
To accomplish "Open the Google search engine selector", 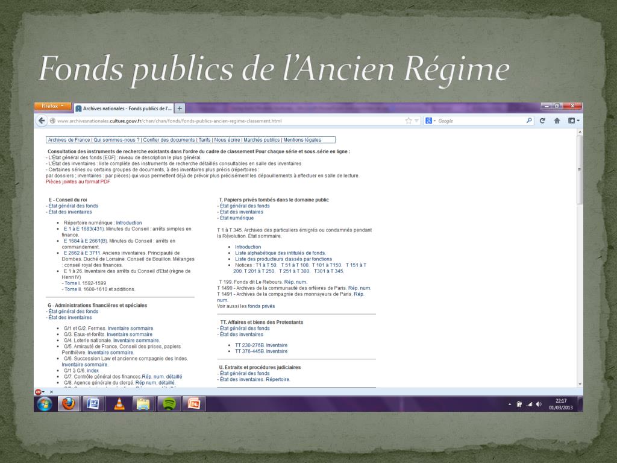I will click(x=430, y=121).
